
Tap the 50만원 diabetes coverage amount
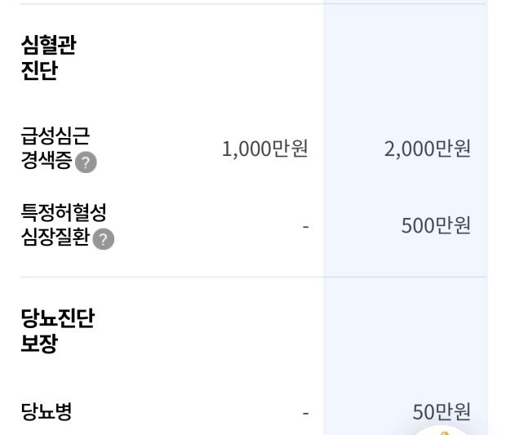(442, 411)
